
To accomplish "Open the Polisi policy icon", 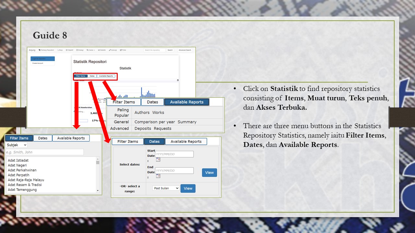I will pos(121,50).
